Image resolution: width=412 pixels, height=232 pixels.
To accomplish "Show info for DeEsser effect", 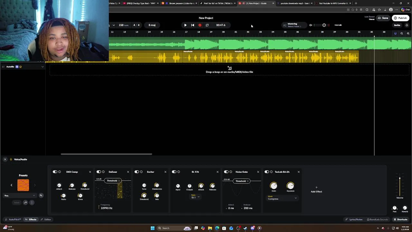I will (103, 172).
